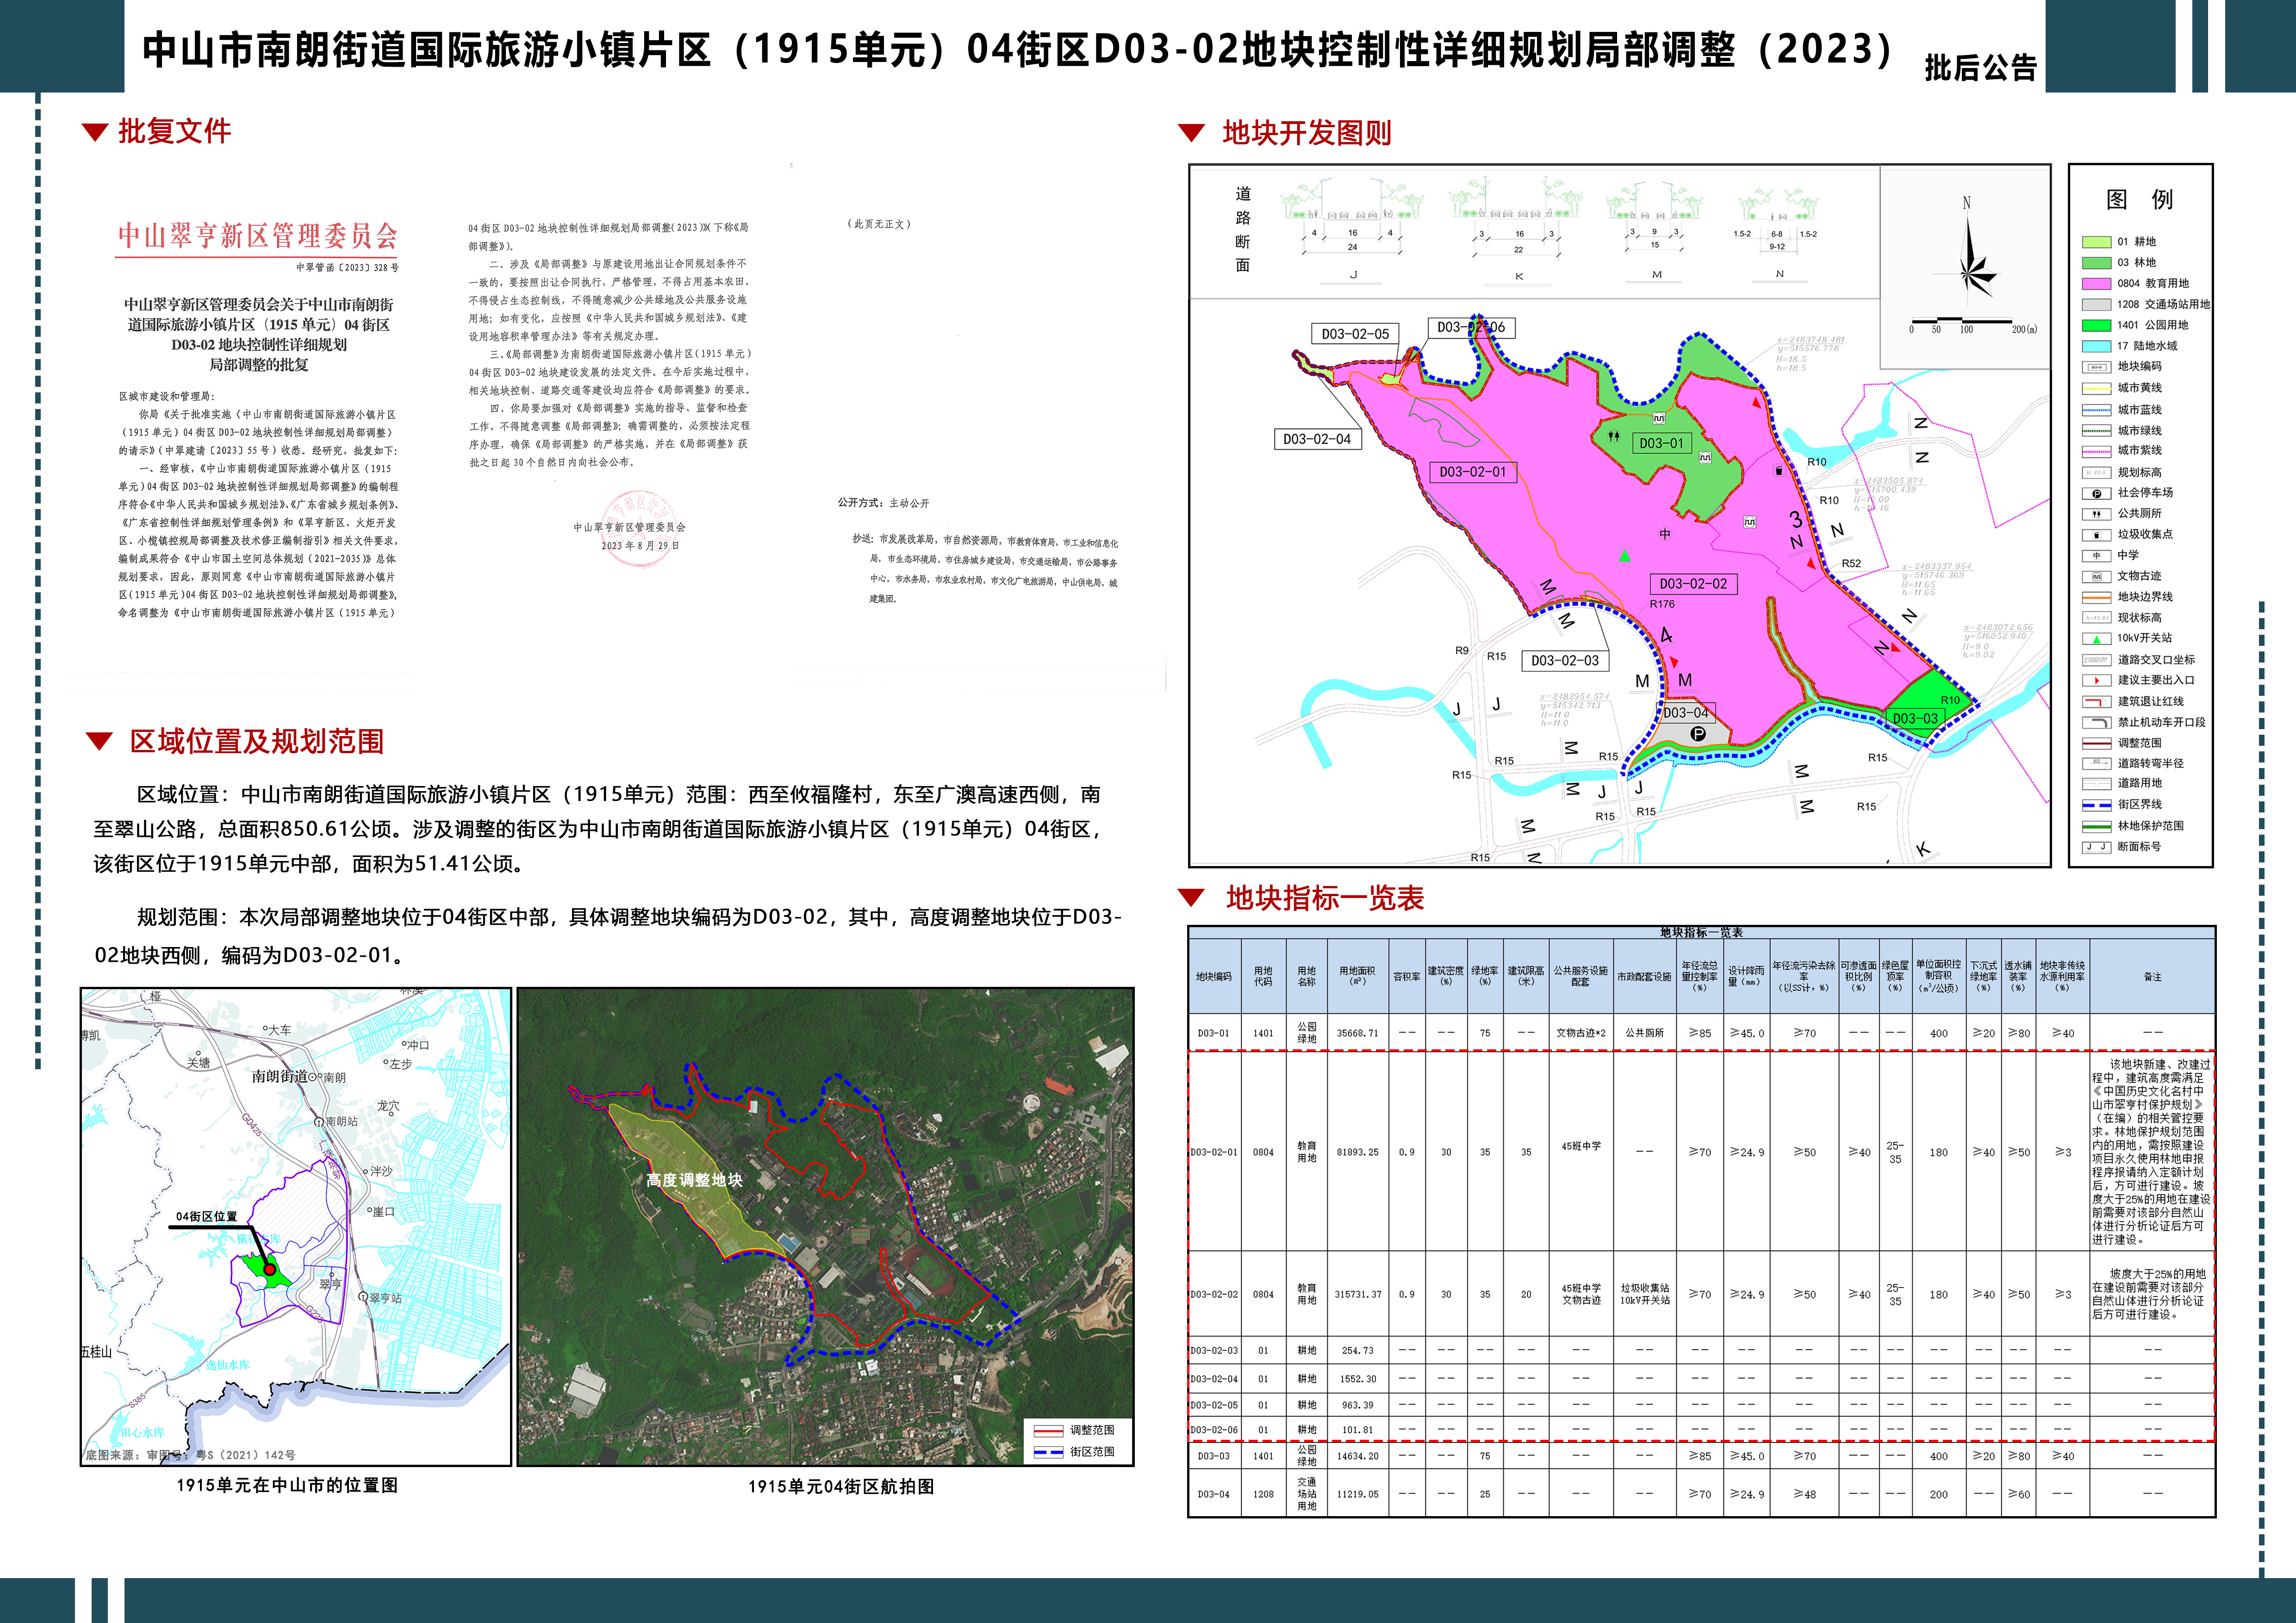Click the 林地保护范围 green line legend symbol
Viewport: 2296px width, 1623px height.
(2096, 826)
